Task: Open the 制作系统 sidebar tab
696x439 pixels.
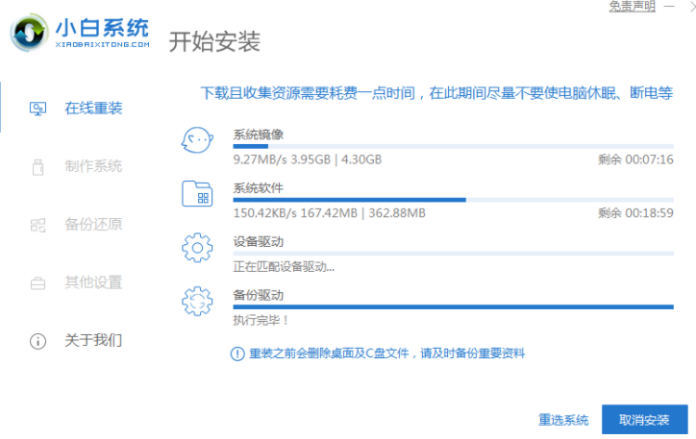Action: (x=92, y=166)
